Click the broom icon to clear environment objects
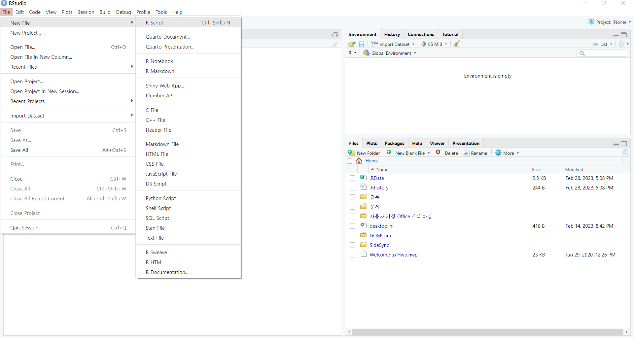The width and height of the screenshot is (634, 338). pos(457,44)
